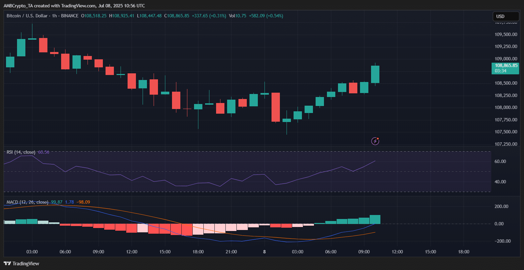Click the RSI scale label 60.00

click(500, 161)
